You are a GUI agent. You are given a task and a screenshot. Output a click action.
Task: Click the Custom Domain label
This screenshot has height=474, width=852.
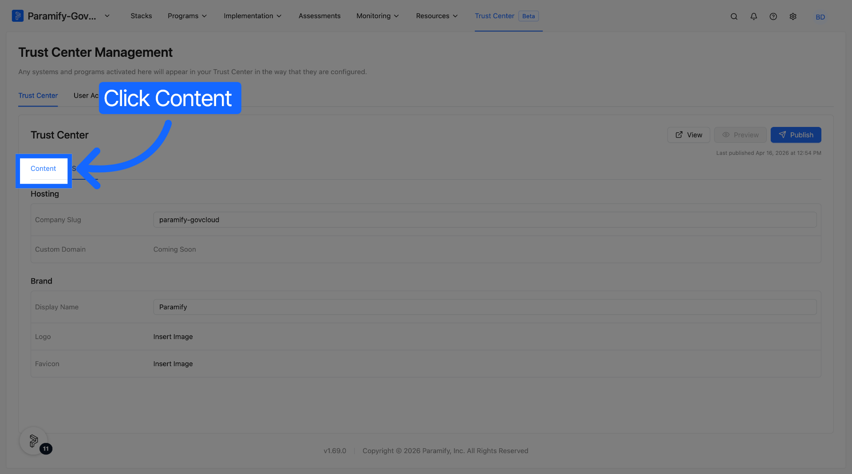click(x=60, y=249)
